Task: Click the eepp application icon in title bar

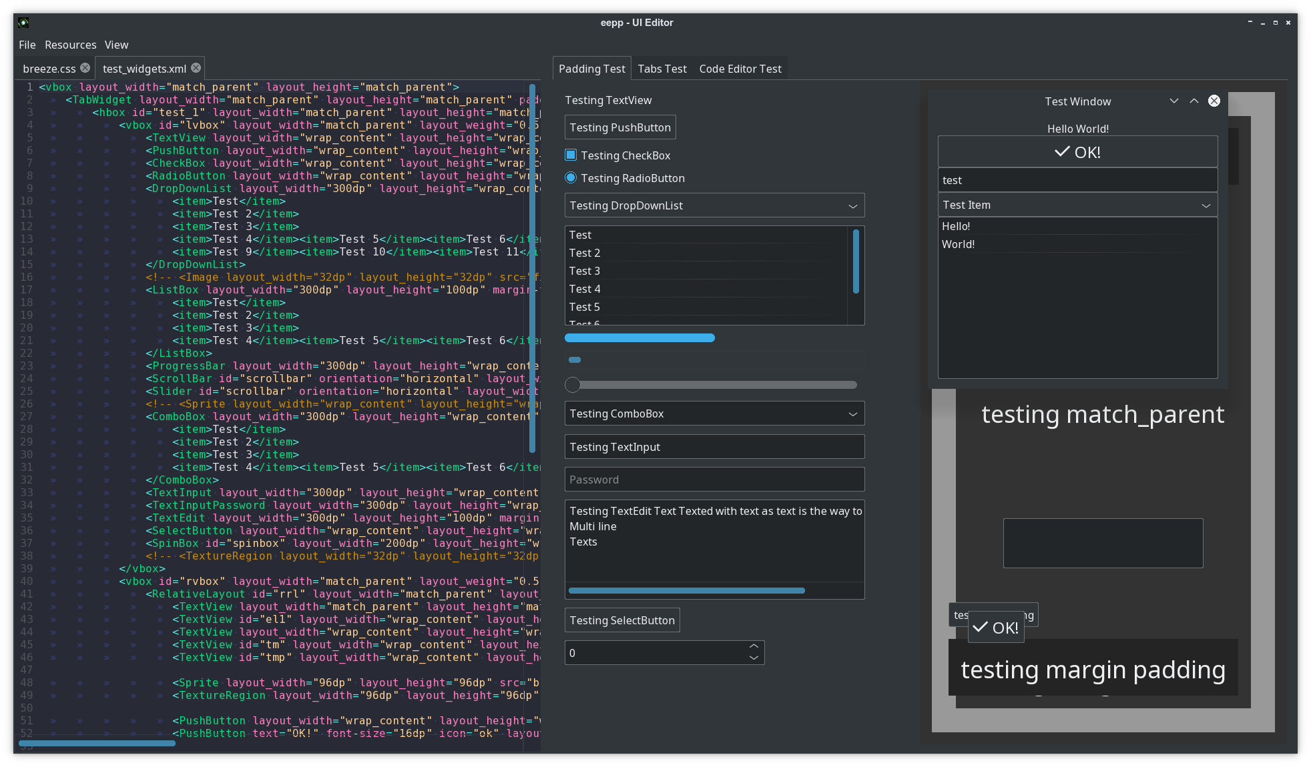Action: [x=23, y=23]
